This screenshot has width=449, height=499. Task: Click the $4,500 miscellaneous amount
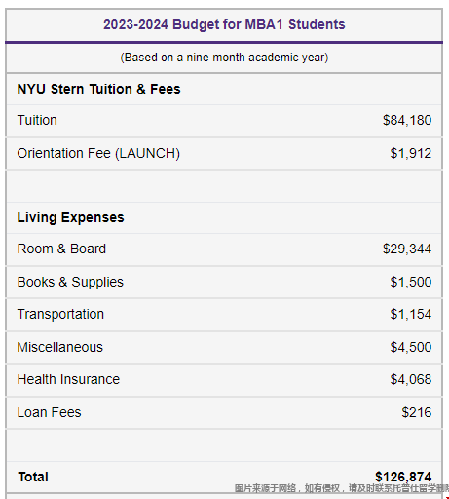coord(411,347)
